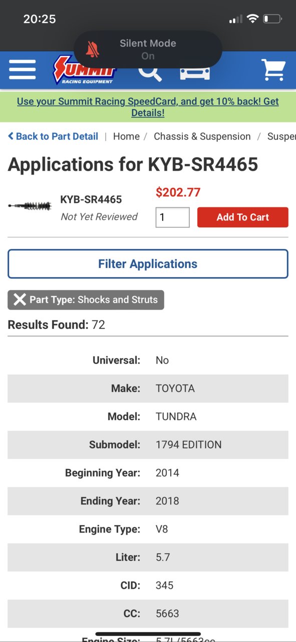Tap the Not Yet Reviewed text
This screenshot has height=642, width=296.
coord(99,217)
